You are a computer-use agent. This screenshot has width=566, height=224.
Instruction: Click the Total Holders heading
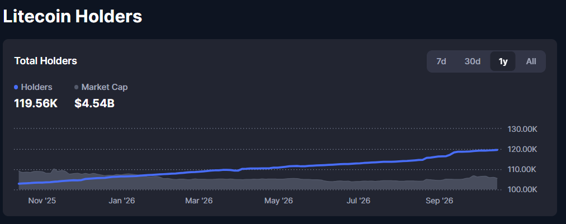(45, 60)
